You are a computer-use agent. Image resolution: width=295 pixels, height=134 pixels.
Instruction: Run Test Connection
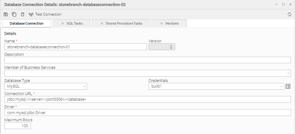click(45, 14)
